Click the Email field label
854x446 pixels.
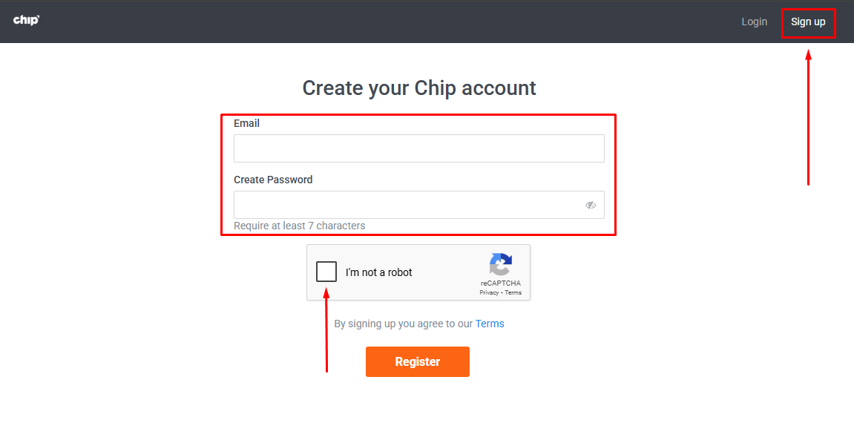coord(247,123)
